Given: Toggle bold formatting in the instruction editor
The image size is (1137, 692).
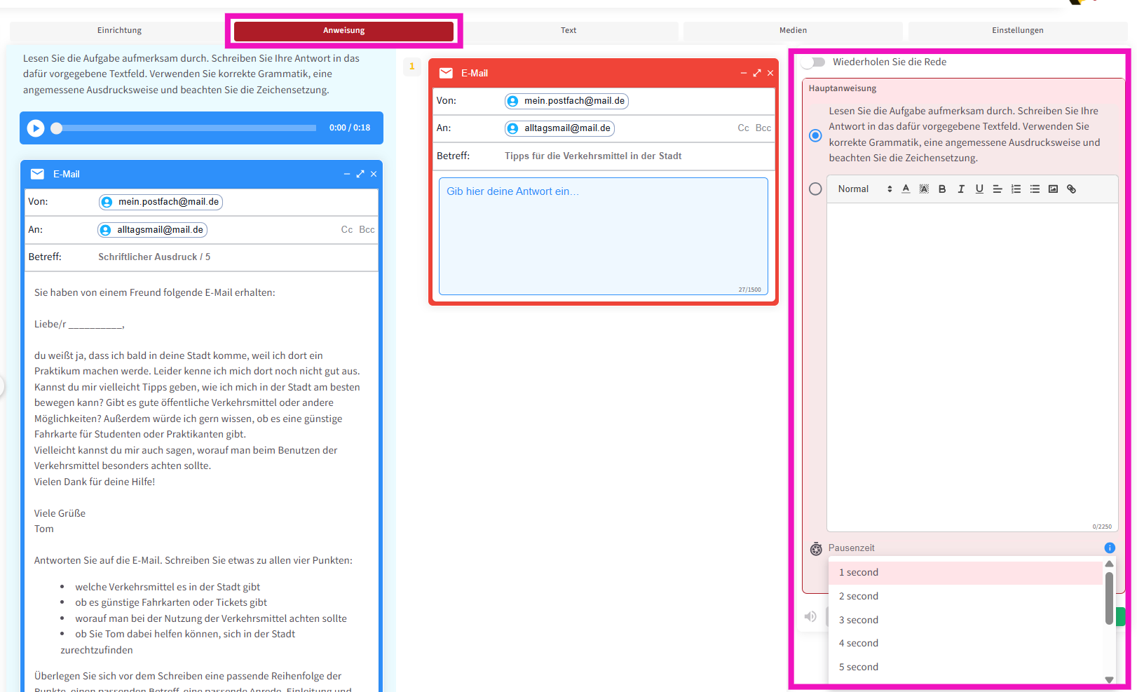Looking at the screenshot, I should point(942,189).
